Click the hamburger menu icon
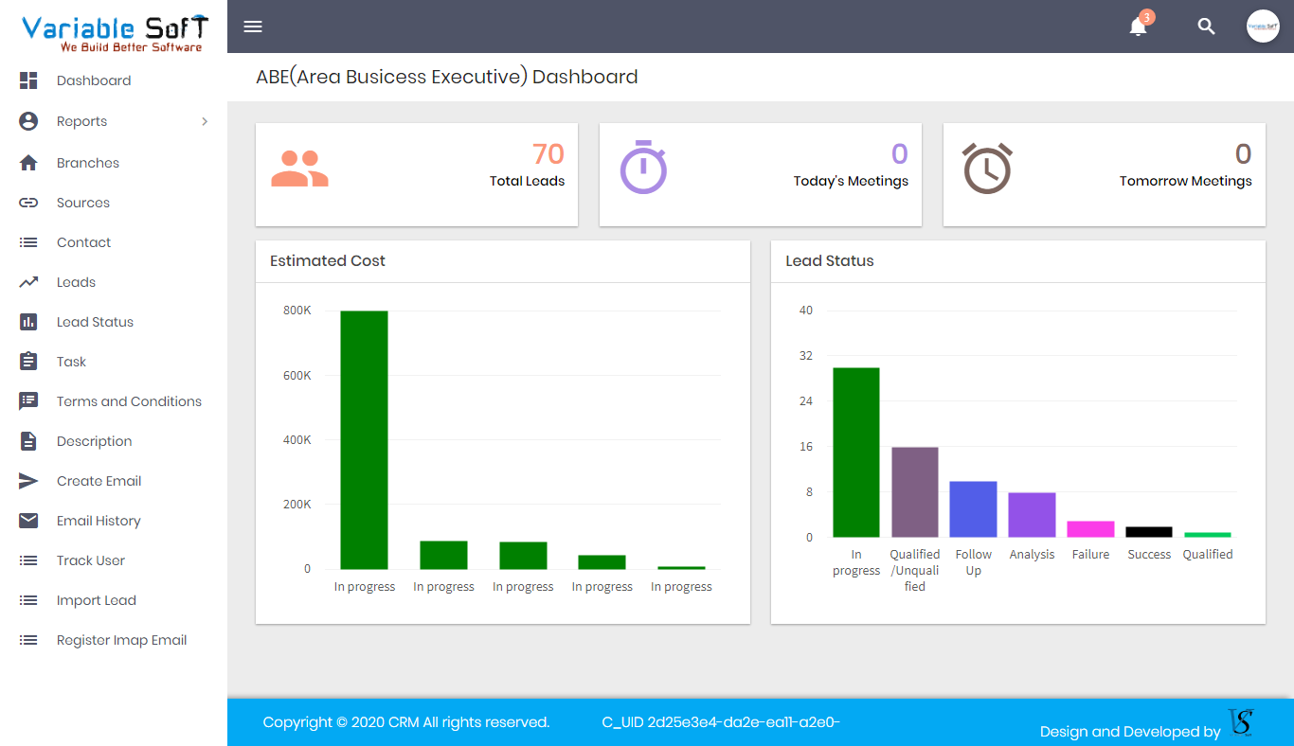This screenshot has width=1294, height=746. click(x=253, y=27)
